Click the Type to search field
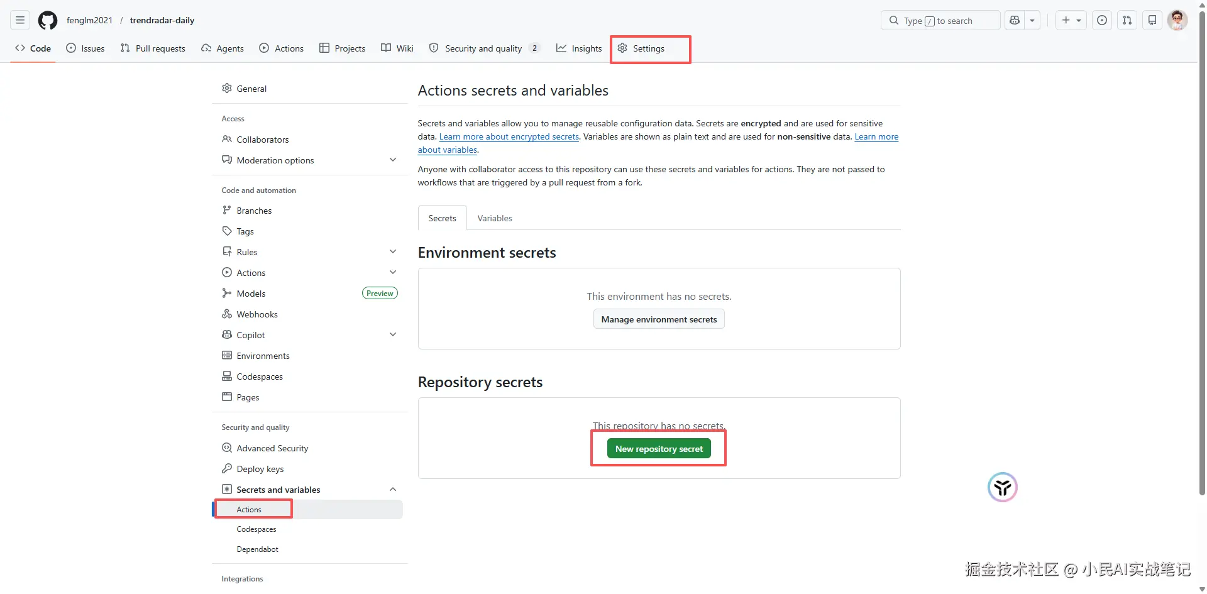The width and height of the screenshot is (1207, 594). tap(940, 21)
